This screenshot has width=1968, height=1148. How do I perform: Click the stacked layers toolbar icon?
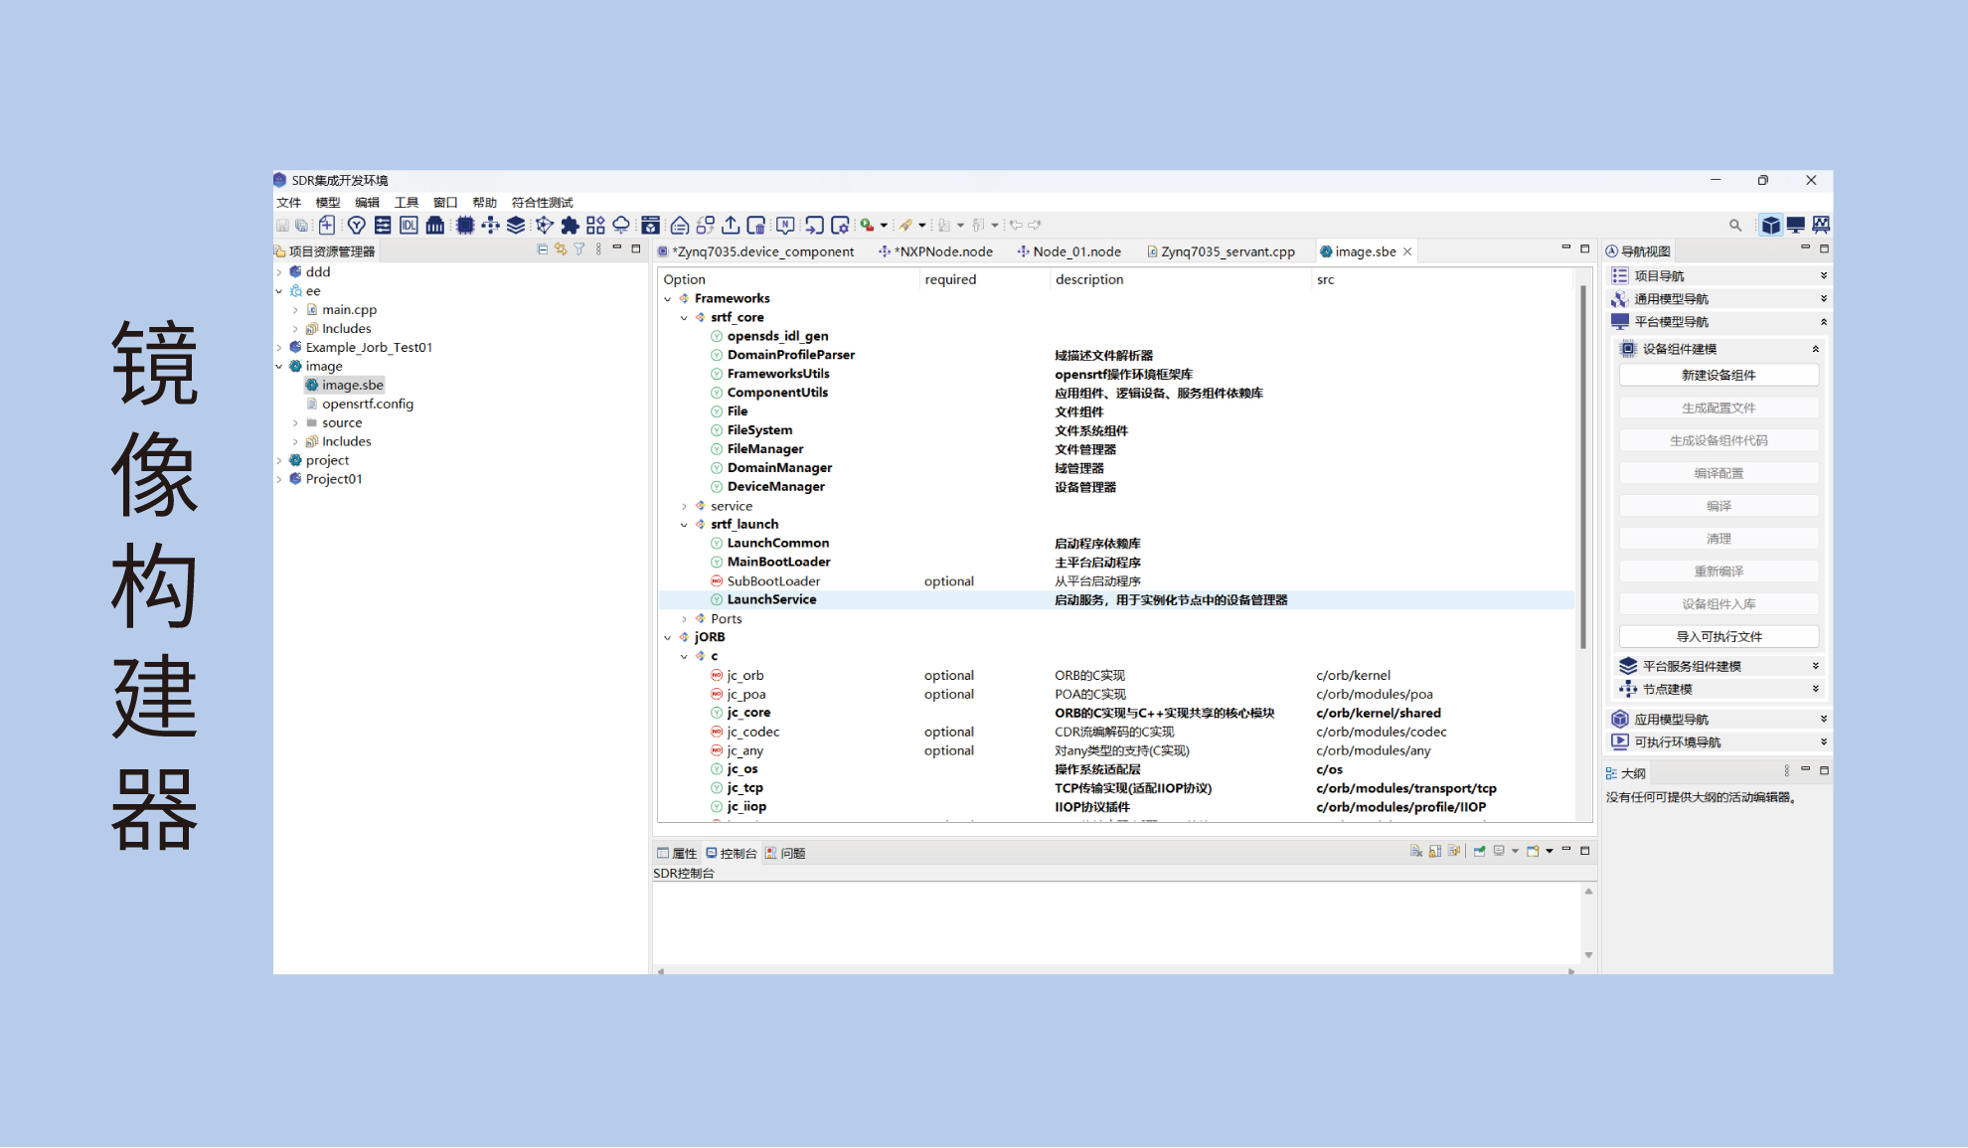point(516,226)
